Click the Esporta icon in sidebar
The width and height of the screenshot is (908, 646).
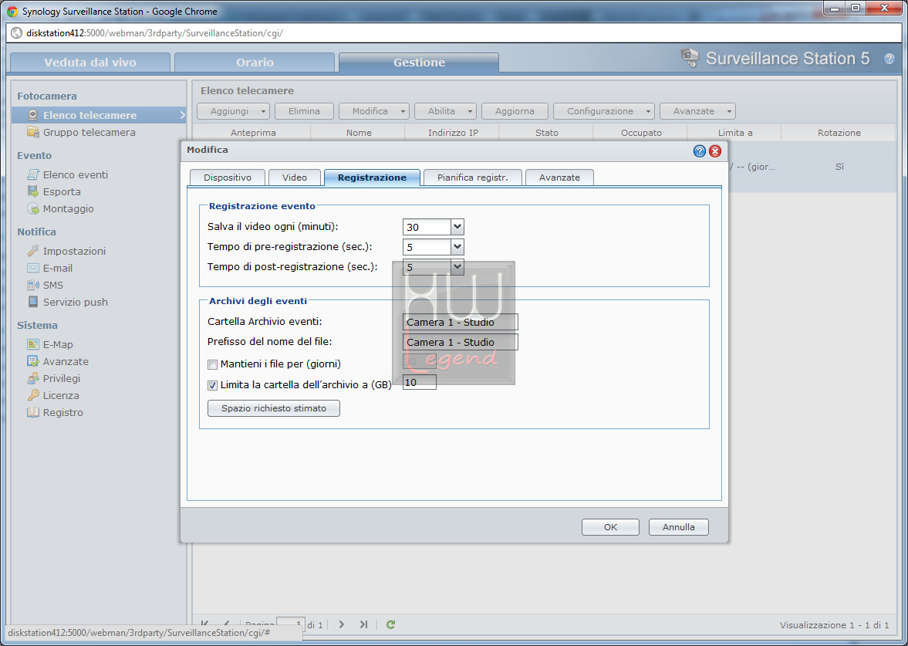[33, 191]
